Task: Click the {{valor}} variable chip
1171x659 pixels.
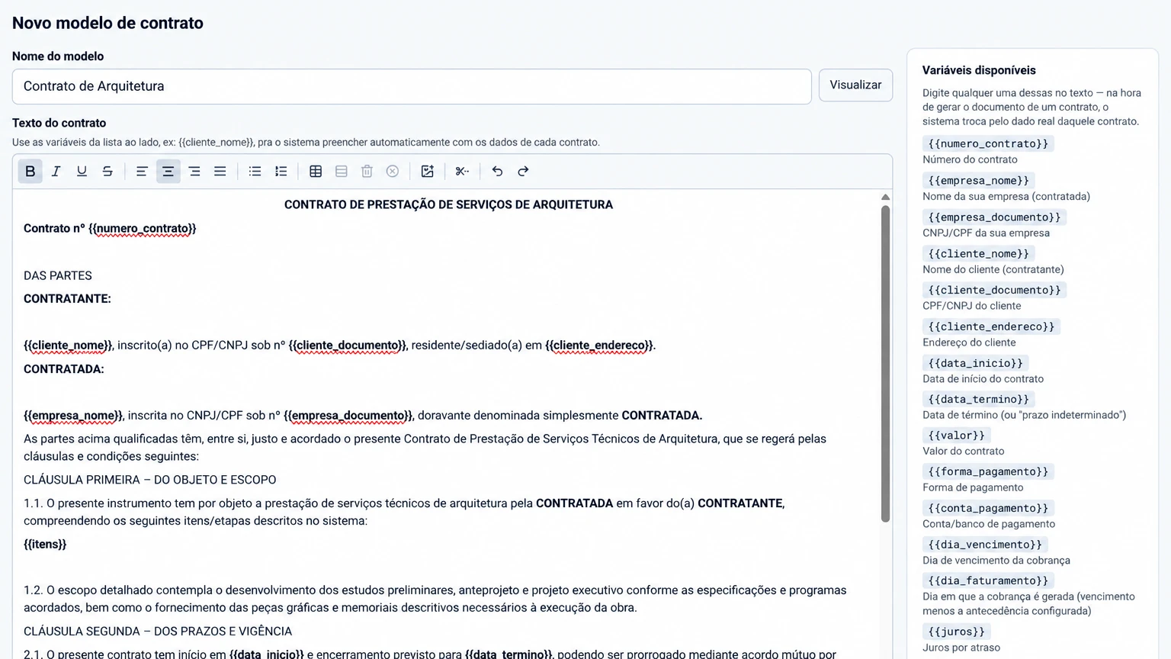Action: (957, 436)
